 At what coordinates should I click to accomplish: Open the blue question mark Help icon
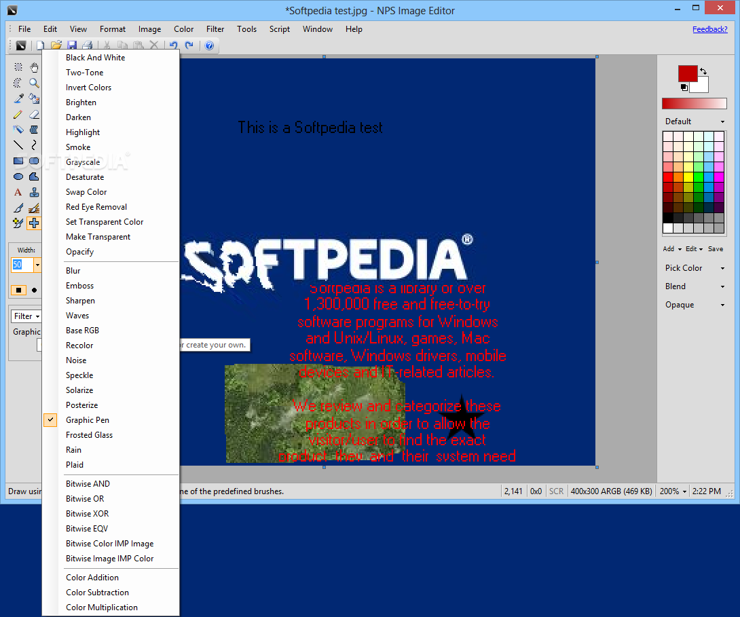click(x=210, y=45)
